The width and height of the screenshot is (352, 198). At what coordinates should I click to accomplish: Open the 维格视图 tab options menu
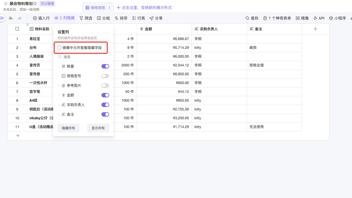click(109, 8)
